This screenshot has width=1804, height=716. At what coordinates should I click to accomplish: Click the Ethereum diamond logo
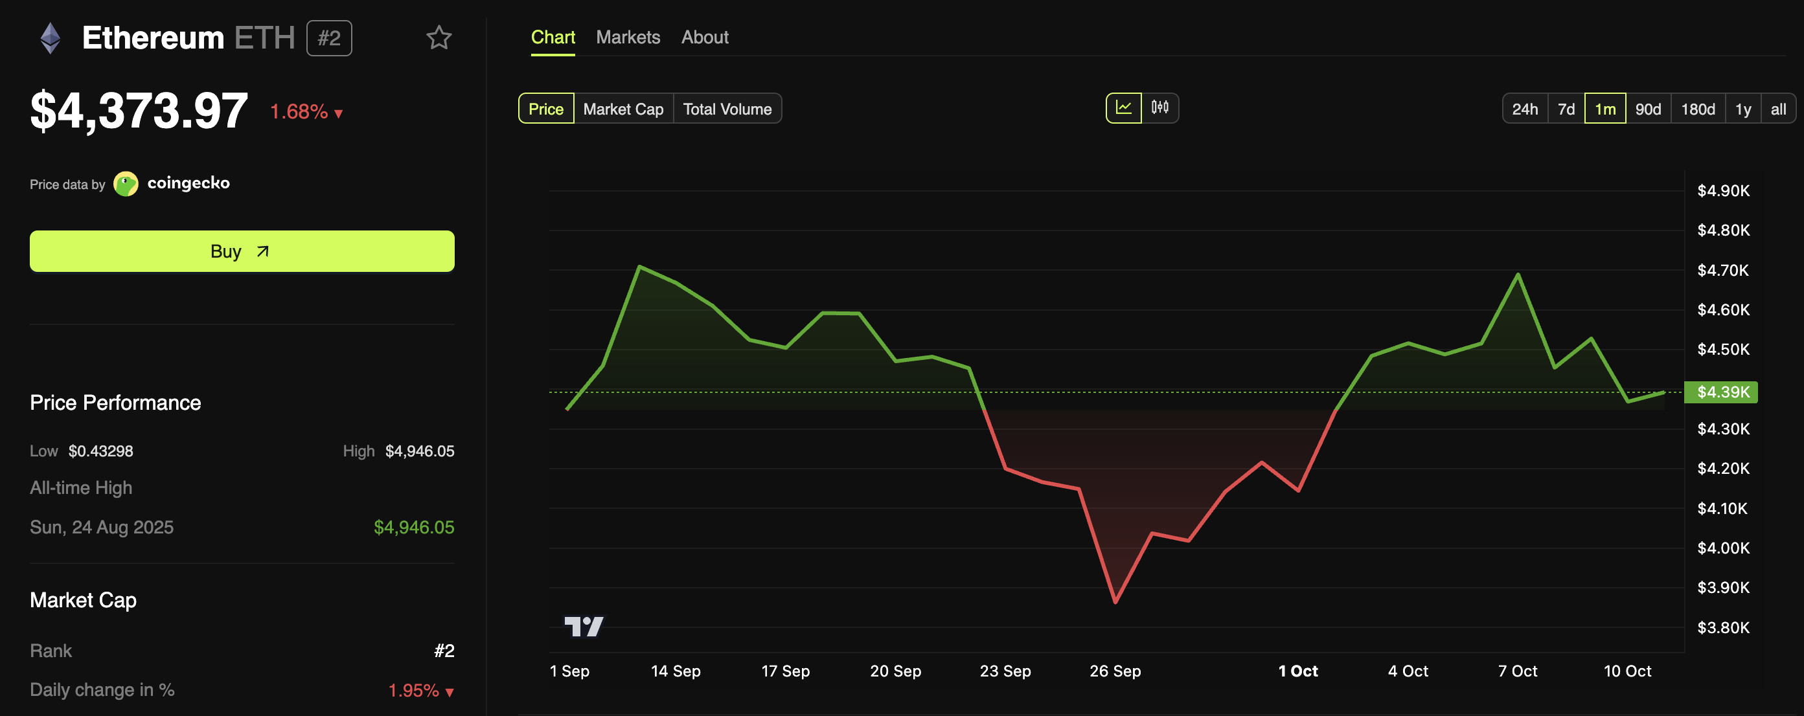point(51,38)
